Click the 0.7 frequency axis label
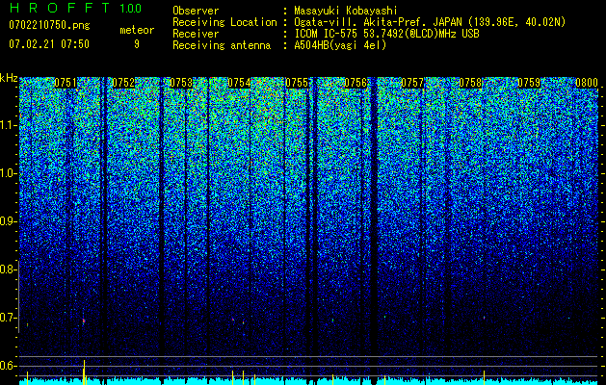 (x=8, y=318)
